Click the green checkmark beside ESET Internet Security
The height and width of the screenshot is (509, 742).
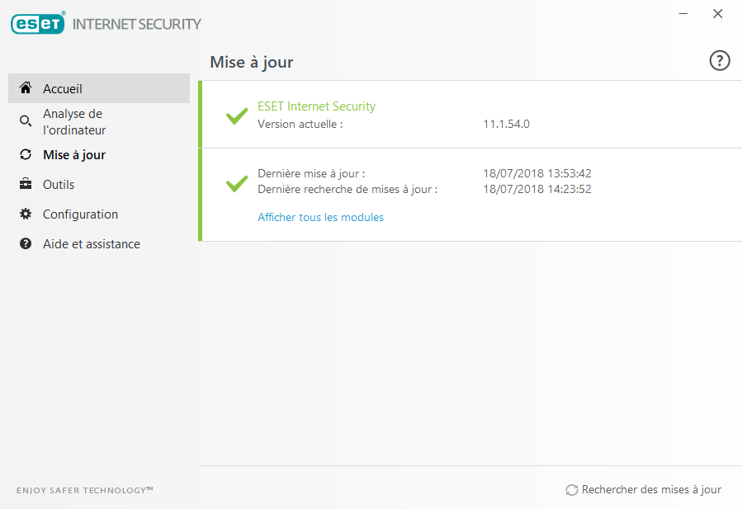237,115
